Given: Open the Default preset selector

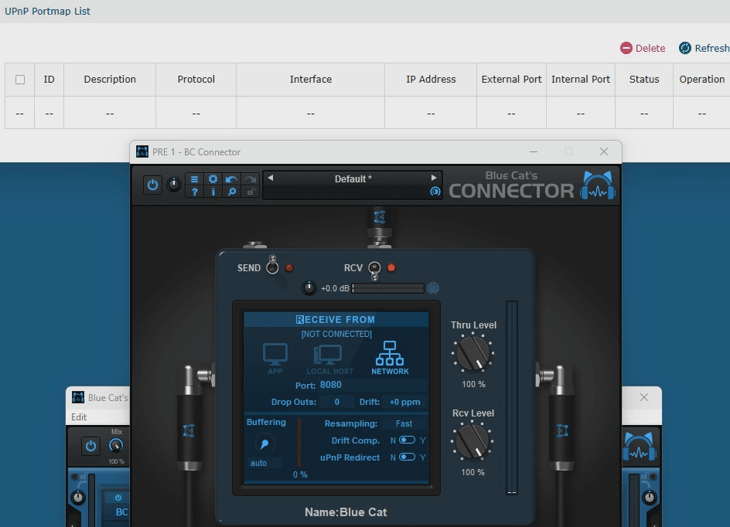Looking at the screenshot, I should [352, 178].
